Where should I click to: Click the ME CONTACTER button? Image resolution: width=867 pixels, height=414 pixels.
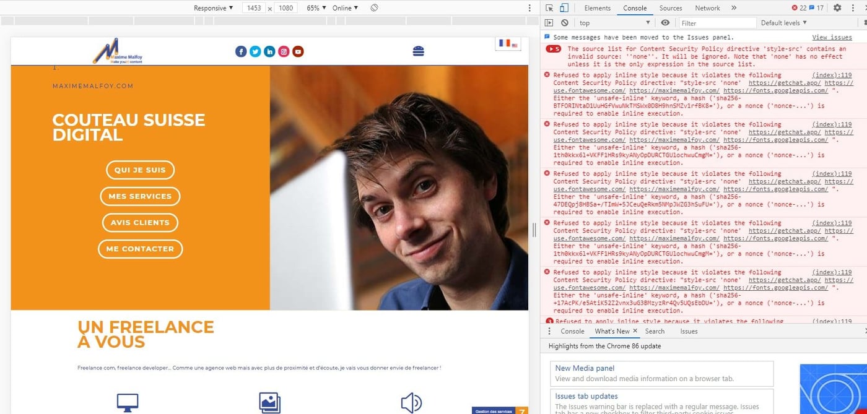point(140,249)
